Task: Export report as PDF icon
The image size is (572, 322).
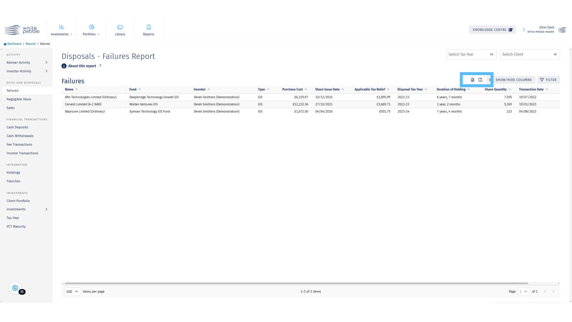Action: click(480, 80)
